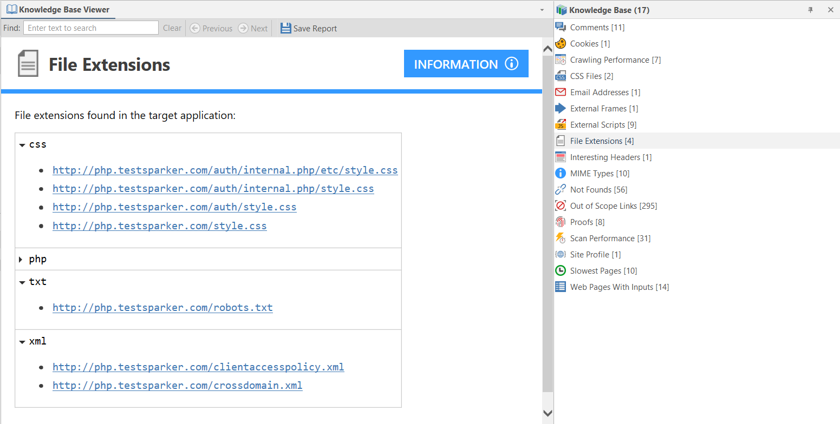840x424 pixels.
Task: Open Proofs via its fingerprint icon
Action: tap(561, 221)
